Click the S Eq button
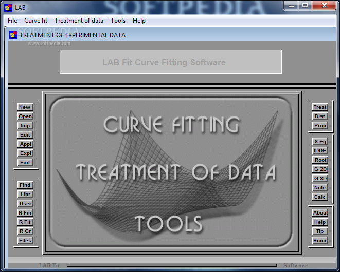Viewport: 340px width, 272px height. [320, 142]
